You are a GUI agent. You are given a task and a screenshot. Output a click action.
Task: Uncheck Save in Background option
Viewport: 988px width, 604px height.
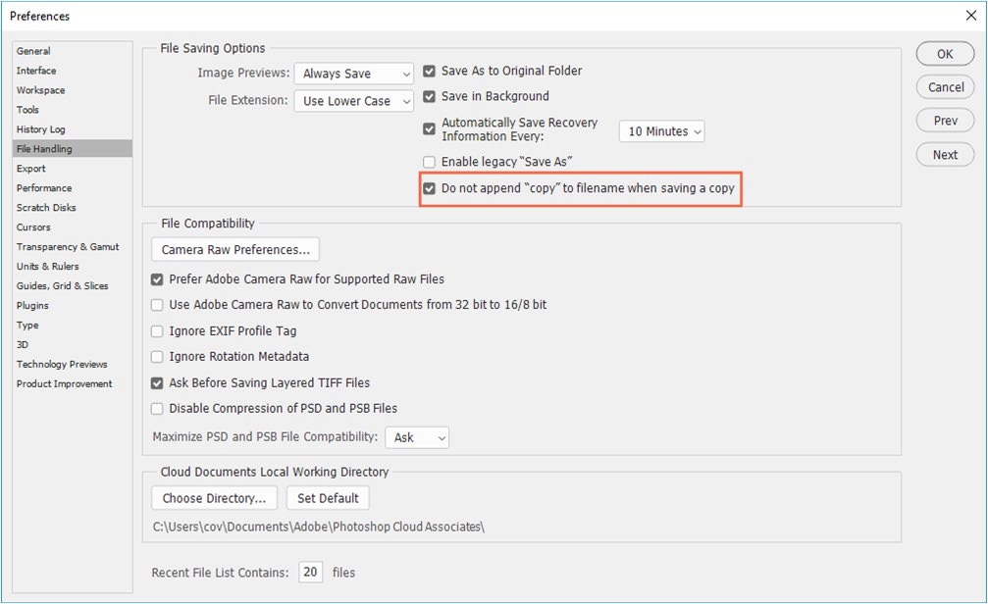click(429, 97)
